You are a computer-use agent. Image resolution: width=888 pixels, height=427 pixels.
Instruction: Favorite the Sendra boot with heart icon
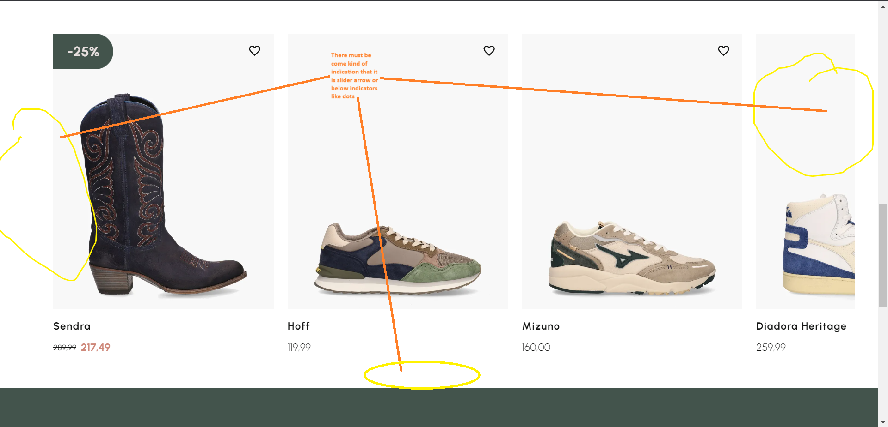[254, 51]
